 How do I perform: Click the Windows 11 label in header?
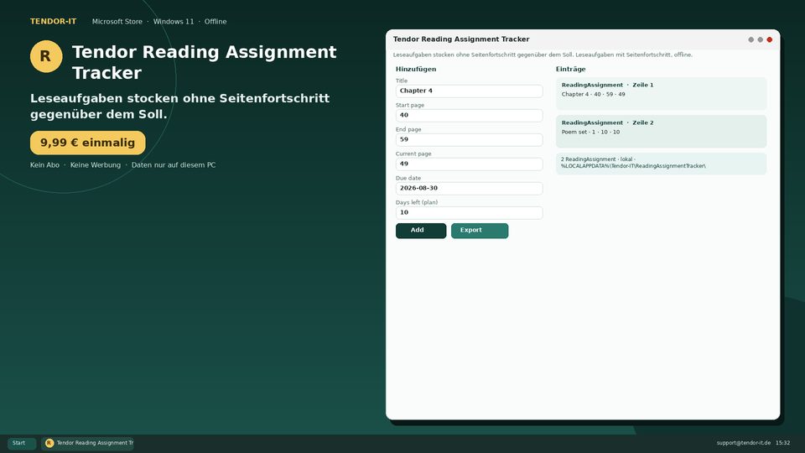tap(174, 22)
